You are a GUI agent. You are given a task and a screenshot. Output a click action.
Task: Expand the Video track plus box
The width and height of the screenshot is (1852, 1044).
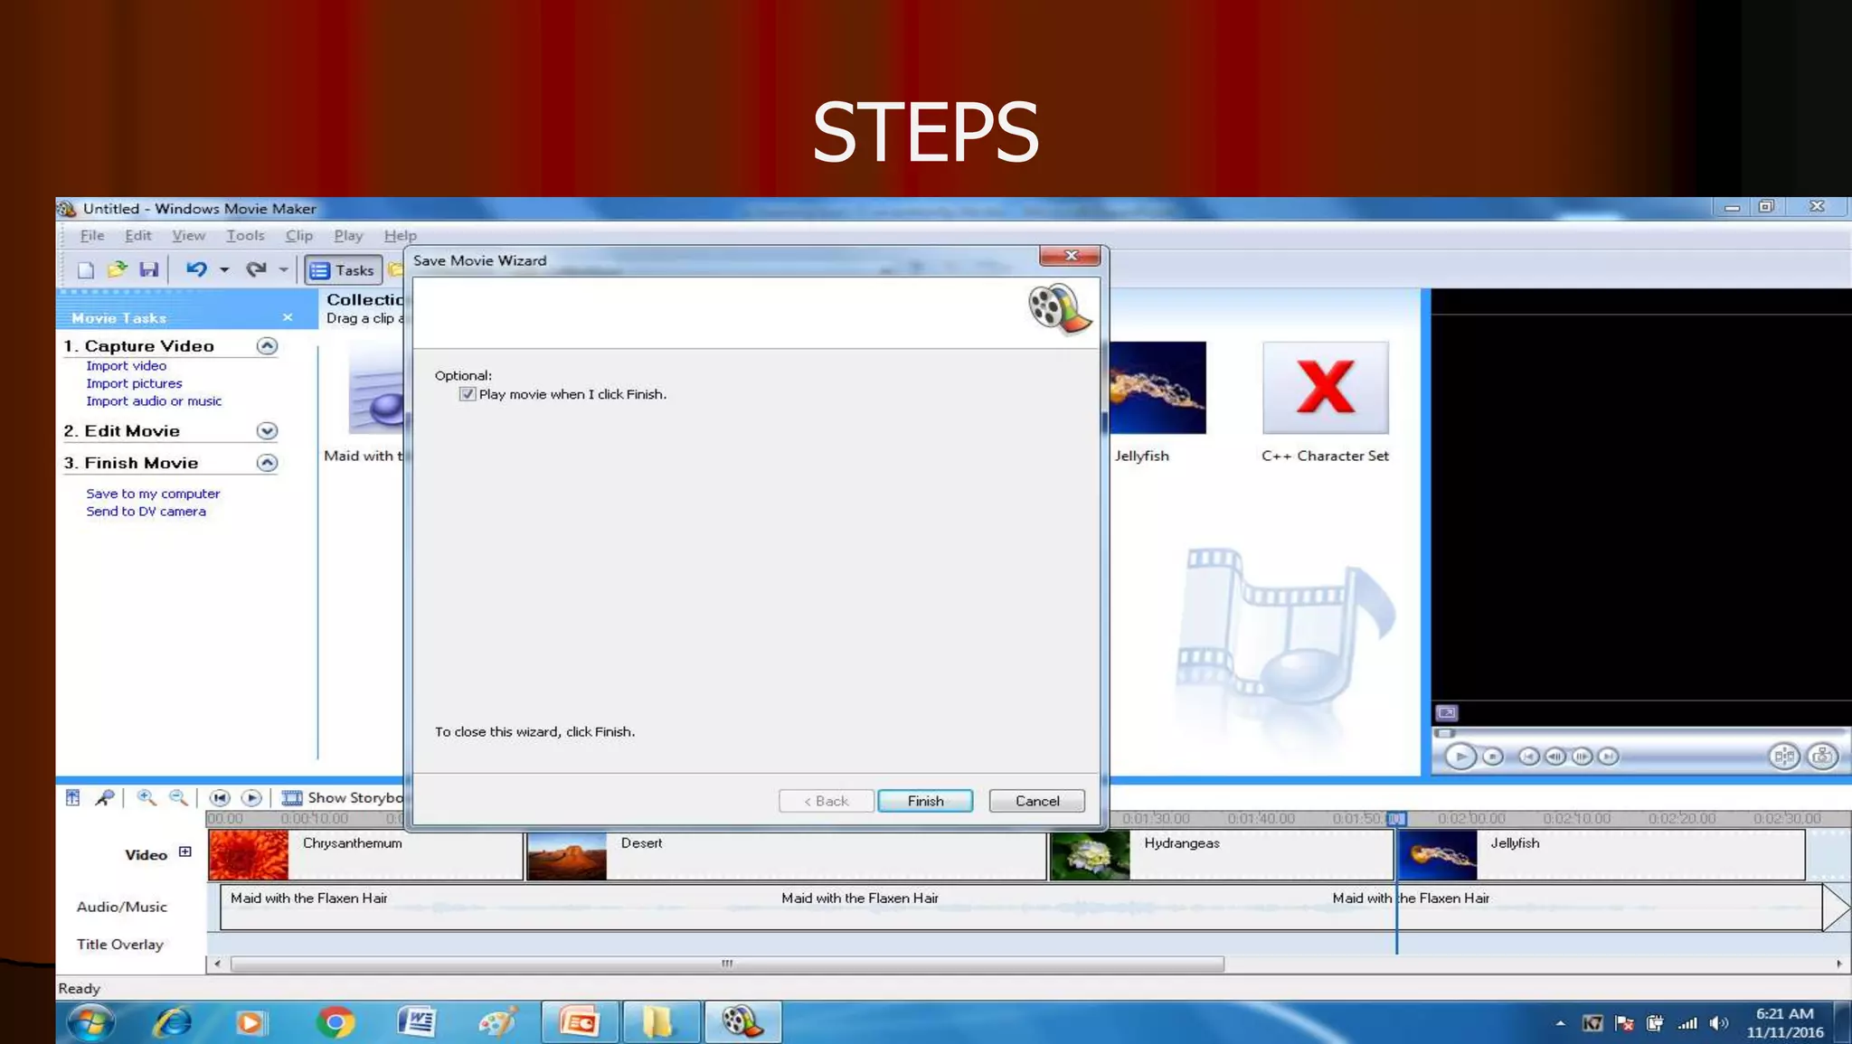(185, 851)
